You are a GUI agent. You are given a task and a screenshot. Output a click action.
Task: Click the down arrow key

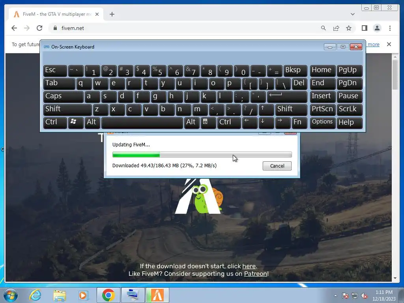coord(266,123)
